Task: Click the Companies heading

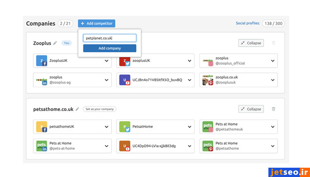Action: tap(41, 23)
